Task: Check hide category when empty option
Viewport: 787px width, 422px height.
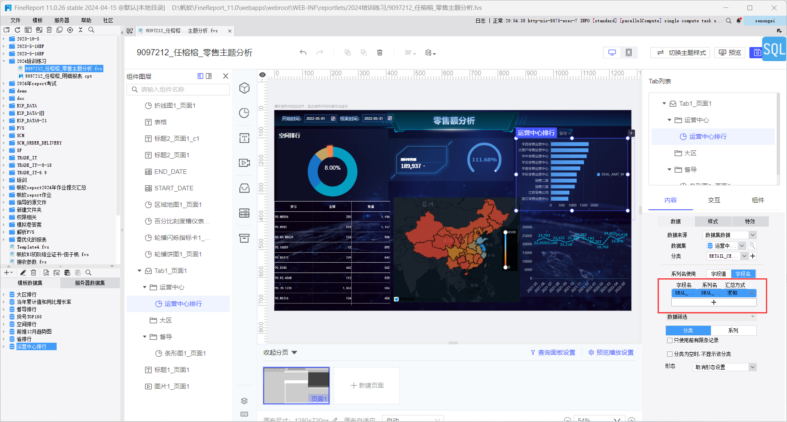Action: (x=670, y=354)
